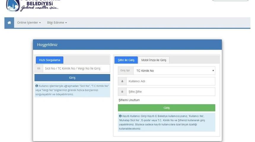Click the card icon beside Sicil No field
This screenshot has width=255, height=142.
click(x=39, y=68)
